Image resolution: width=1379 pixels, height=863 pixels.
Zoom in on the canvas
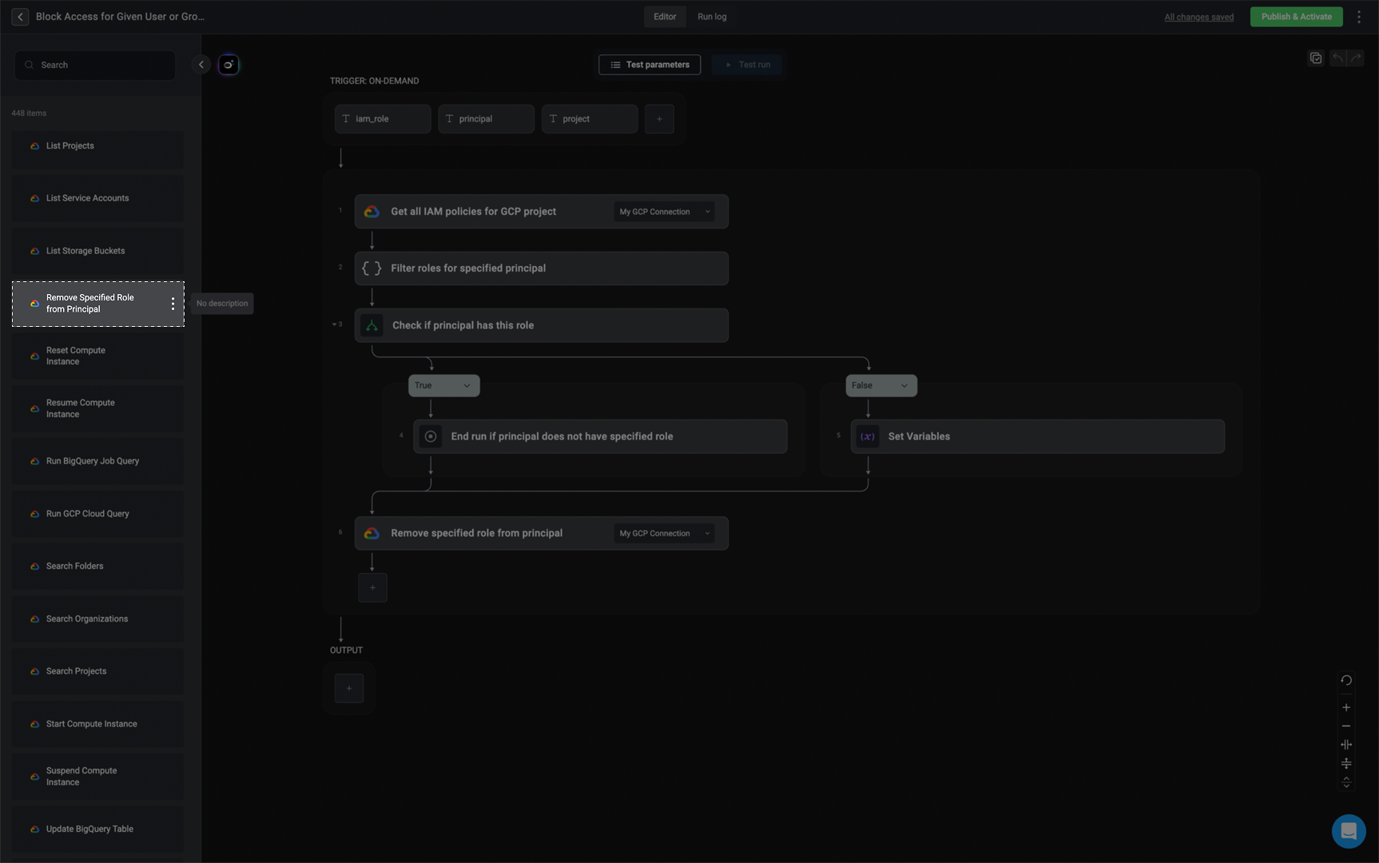pos(1346,707)
